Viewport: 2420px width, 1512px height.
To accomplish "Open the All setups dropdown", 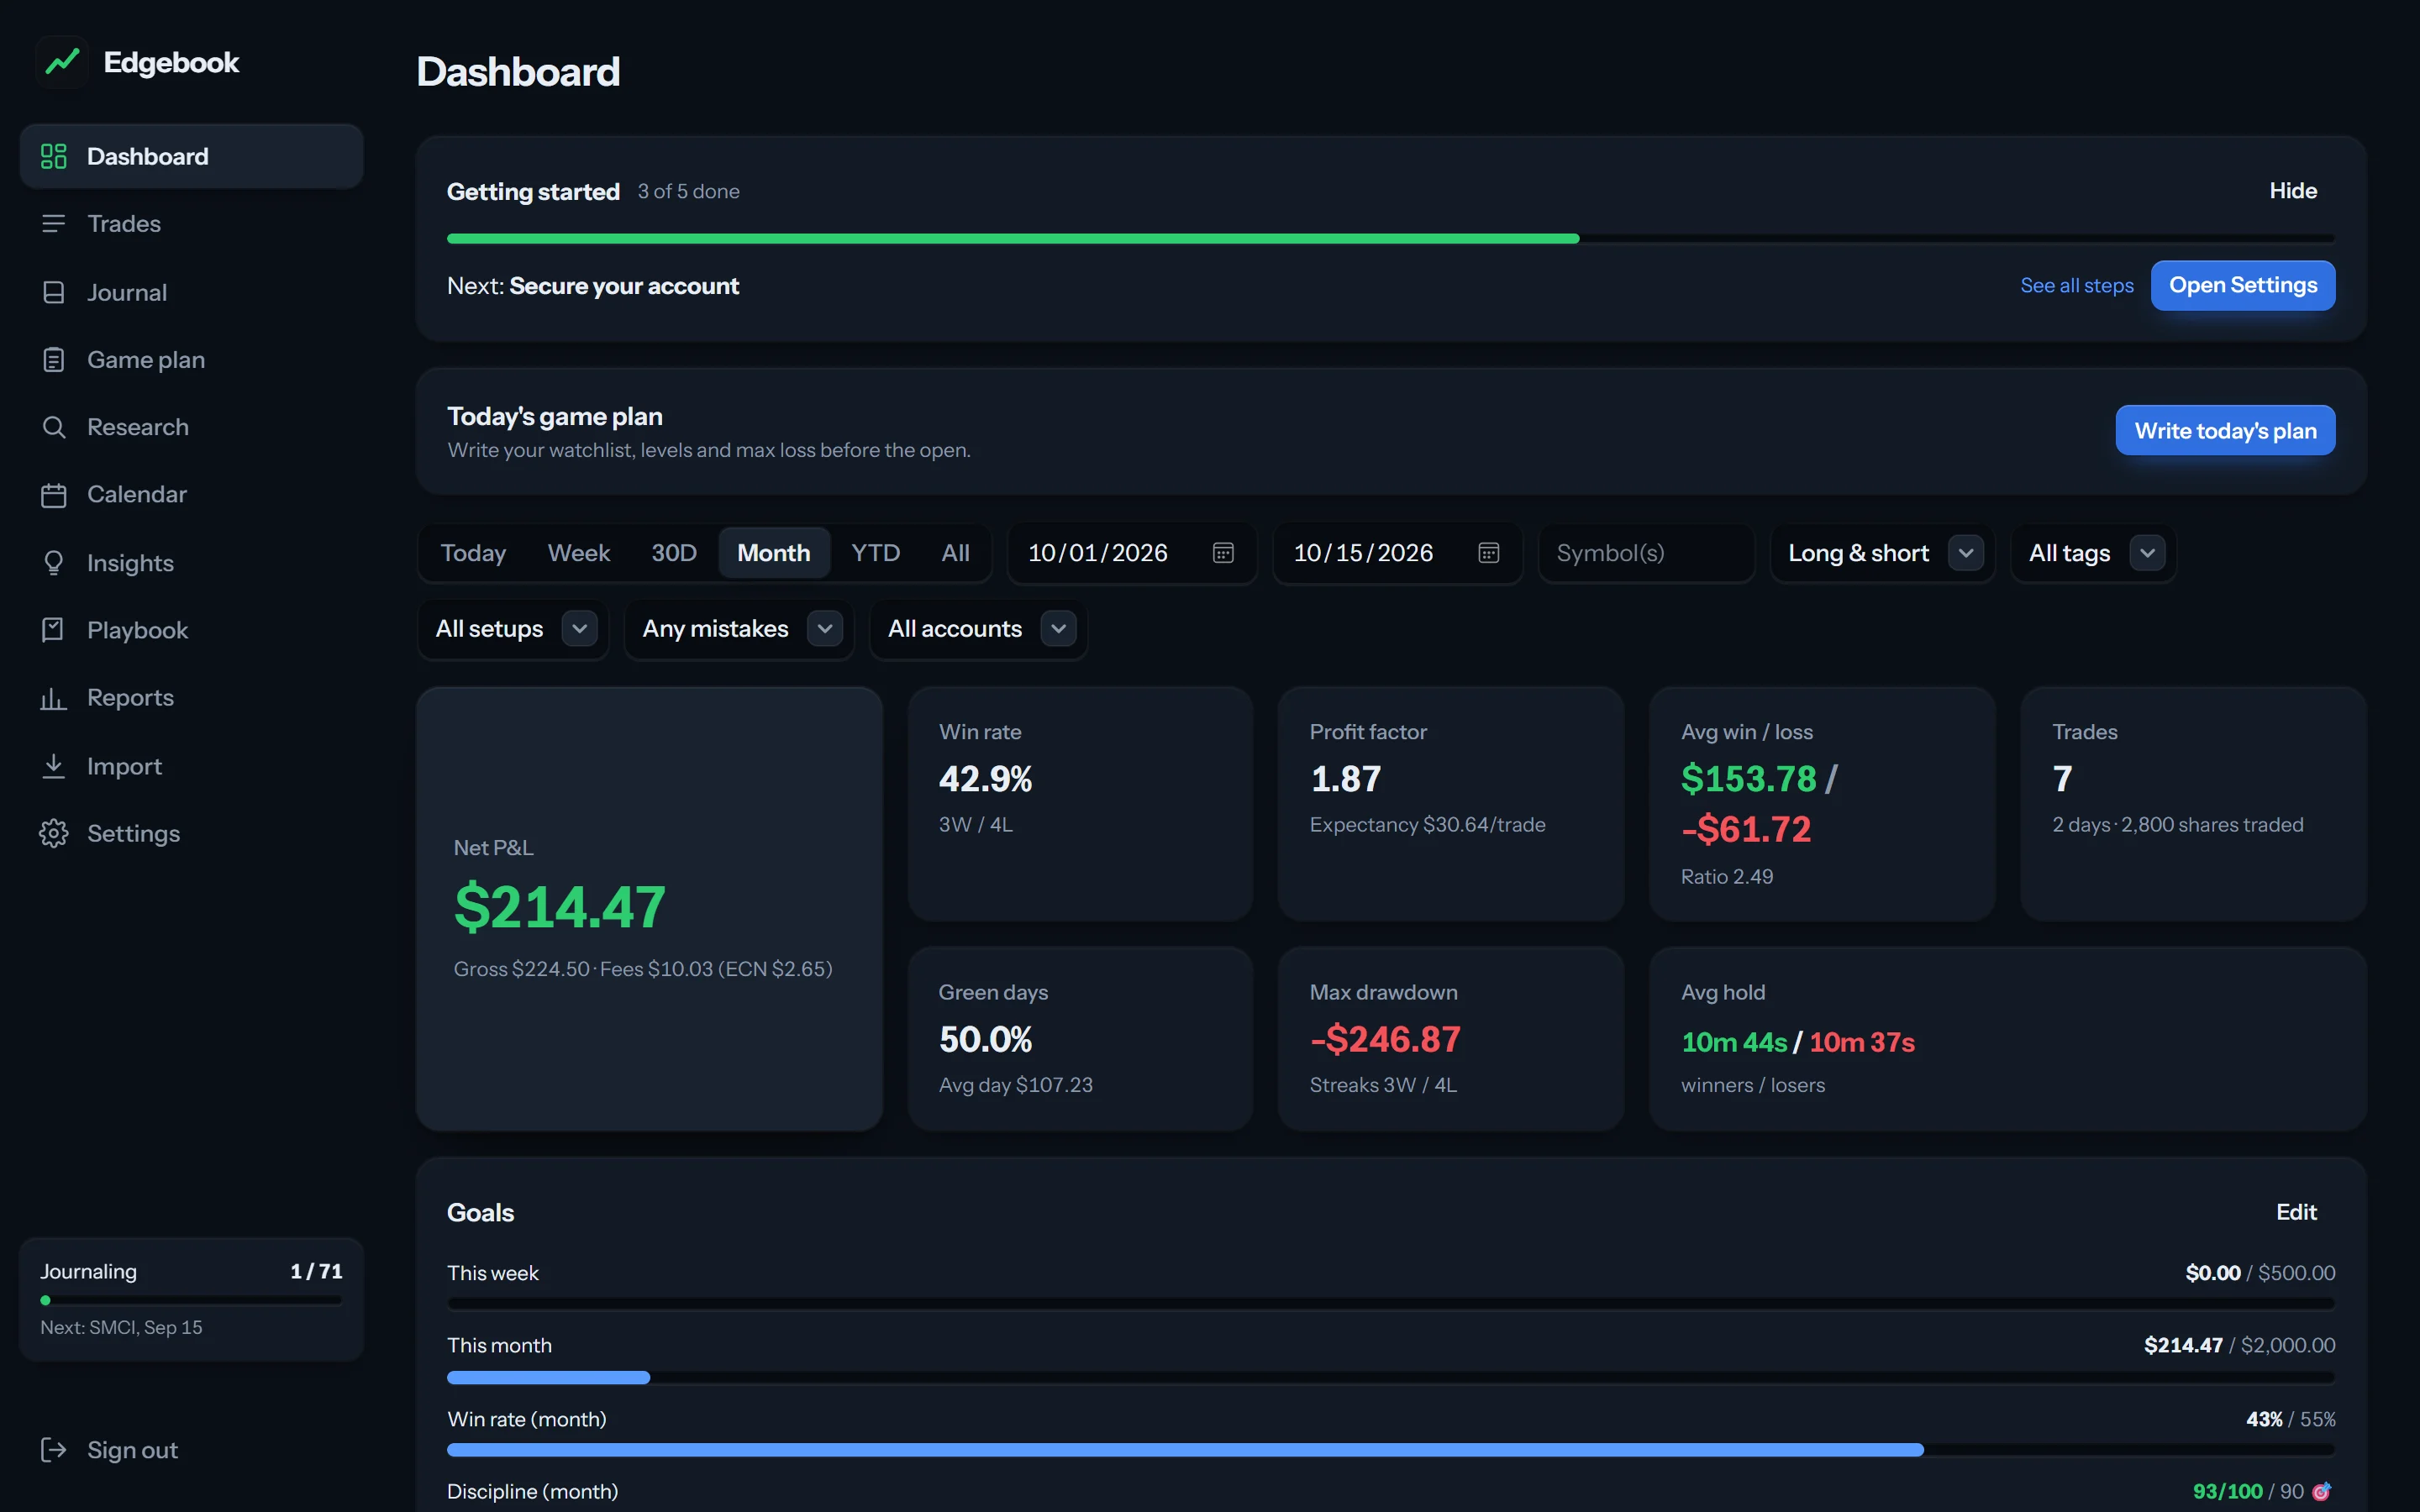I will tap(513, 629).
